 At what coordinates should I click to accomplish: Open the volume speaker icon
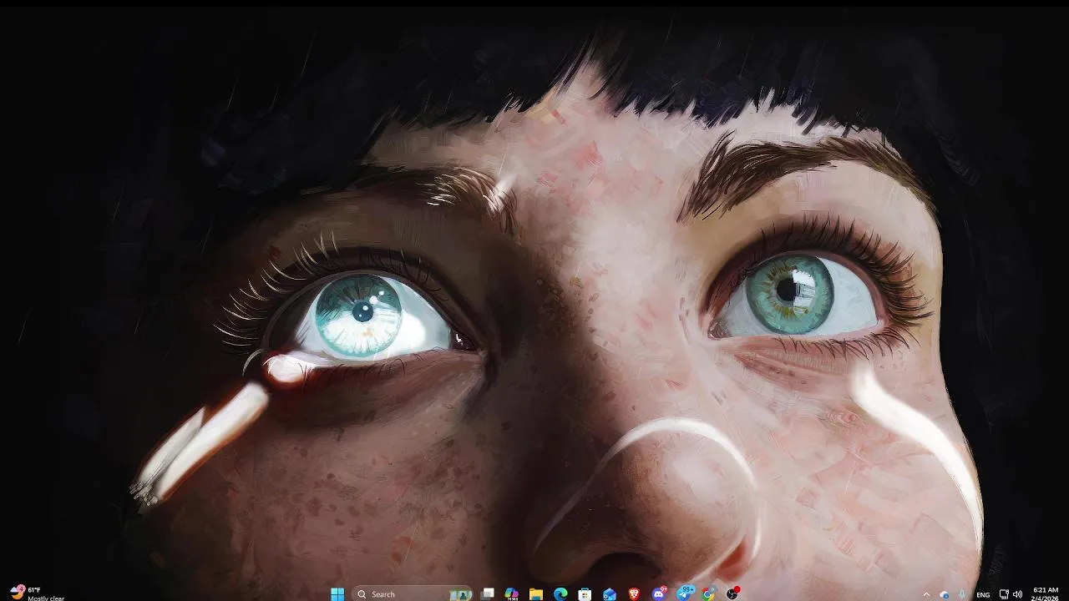(1017, 594)
